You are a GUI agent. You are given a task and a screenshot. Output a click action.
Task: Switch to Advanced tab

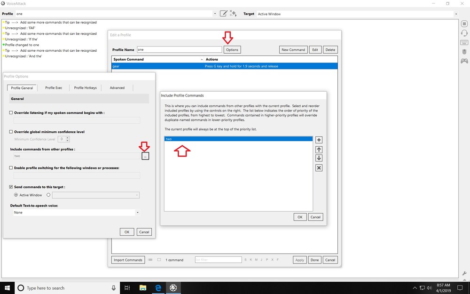[117, 88]
